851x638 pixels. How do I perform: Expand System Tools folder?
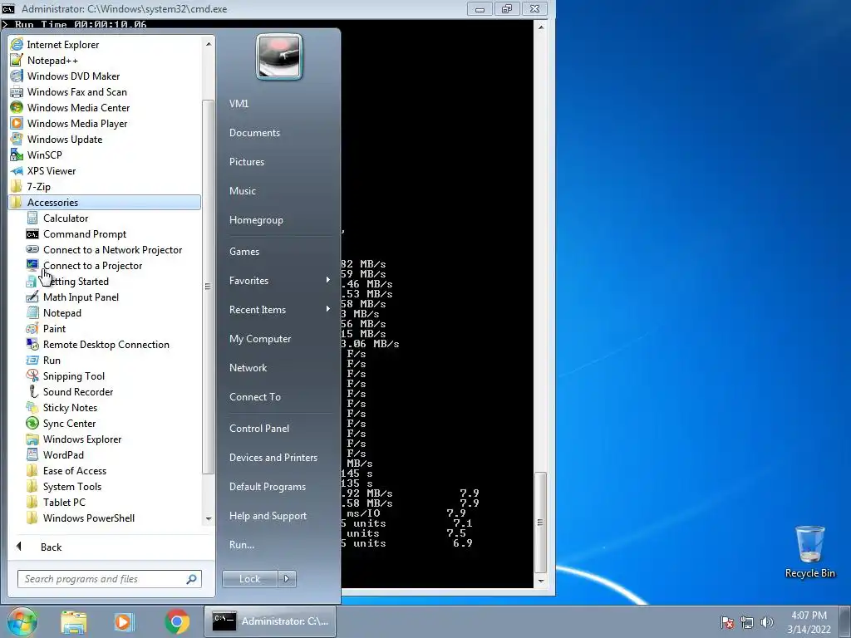tap(72, 486)
